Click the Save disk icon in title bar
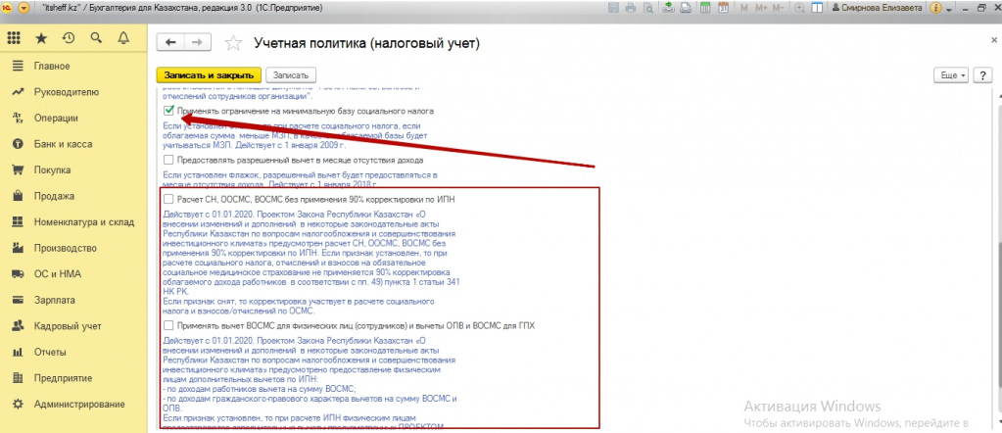This screenshot has height=433, width=1002. [614, 8]
